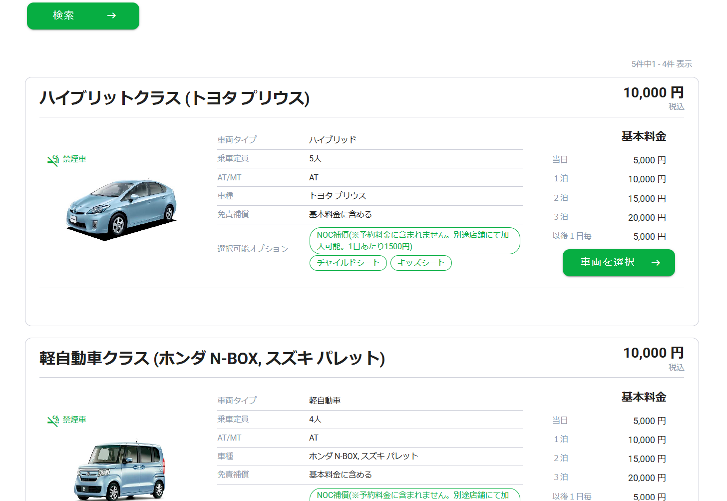Click the no-smoking icon on the hybrid car card

coord(53,160)
